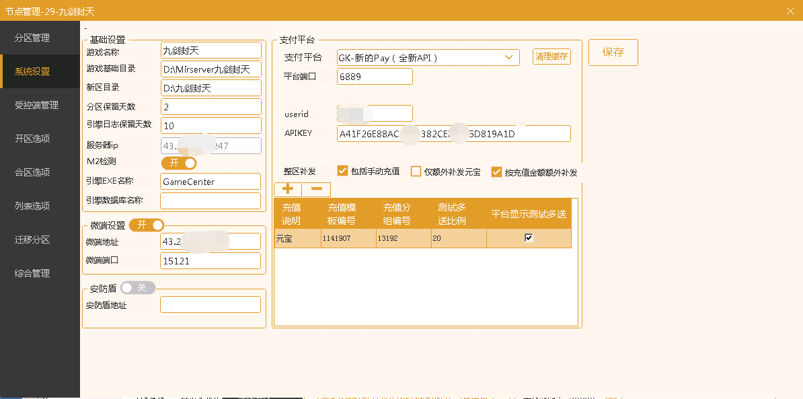Click the plus icon to add recharge row
Viewport: 803px width, 399px height.
point(287,190)
